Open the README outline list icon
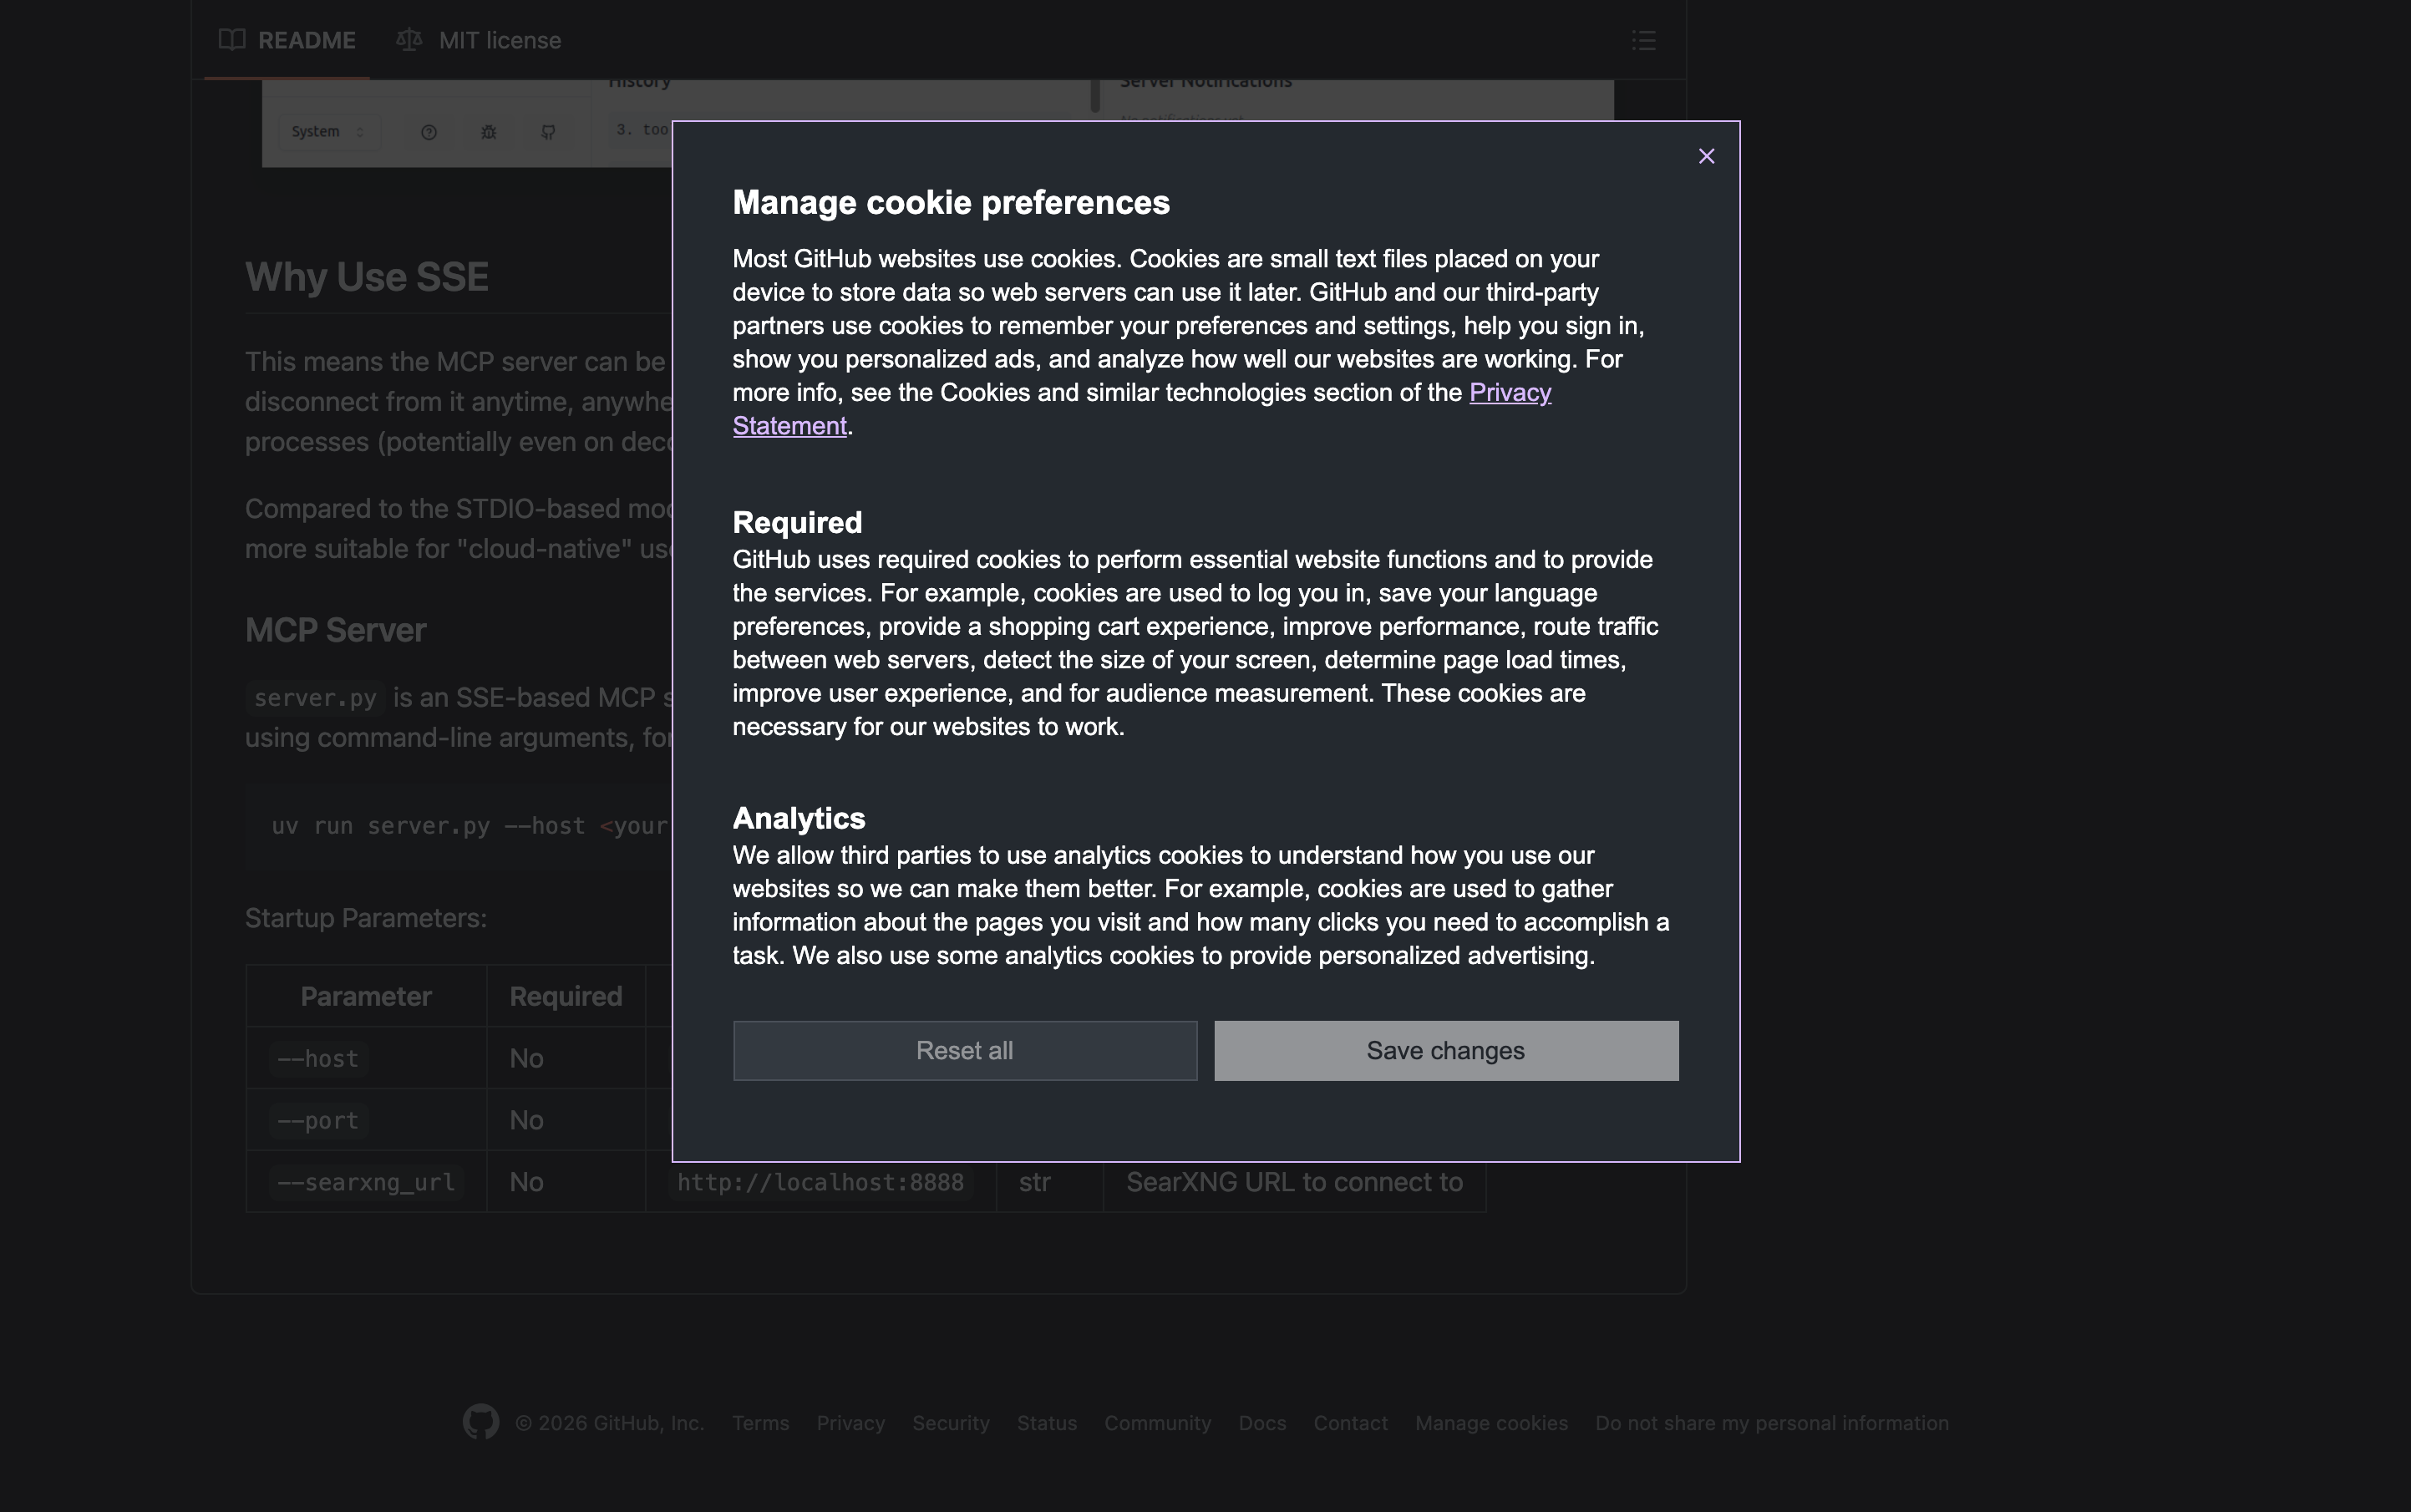Screen dimensions: 2411x1512 (x=1643, y=40)
